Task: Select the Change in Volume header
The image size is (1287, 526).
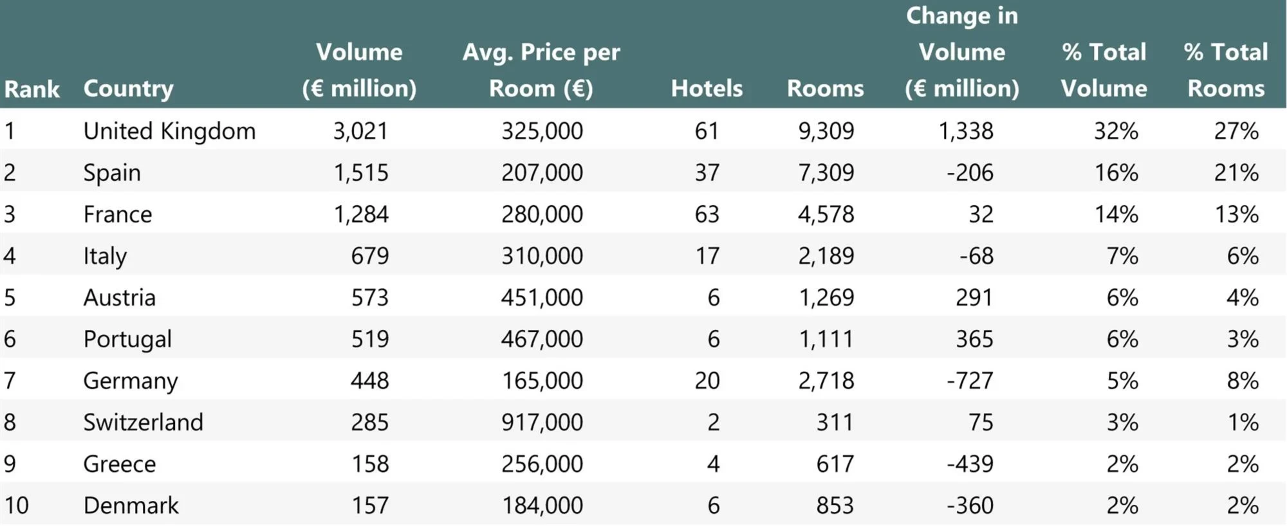Action: pyautogui.click(x=962, y=52)
